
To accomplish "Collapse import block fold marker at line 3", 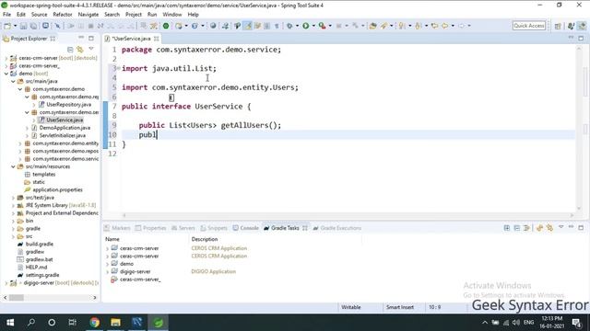I will click(x=119, y=68).
